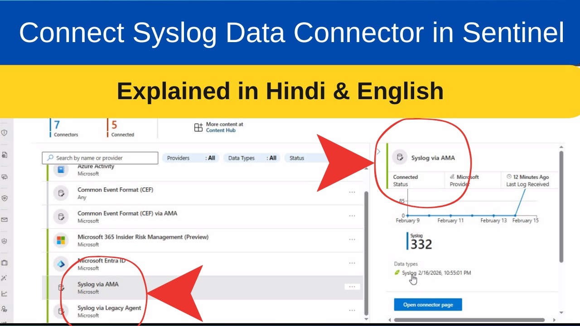Click the clock icon beside 12 Minutes Ago
The height and width of the screenshot is (326, 580).
(x=509, y=177)
